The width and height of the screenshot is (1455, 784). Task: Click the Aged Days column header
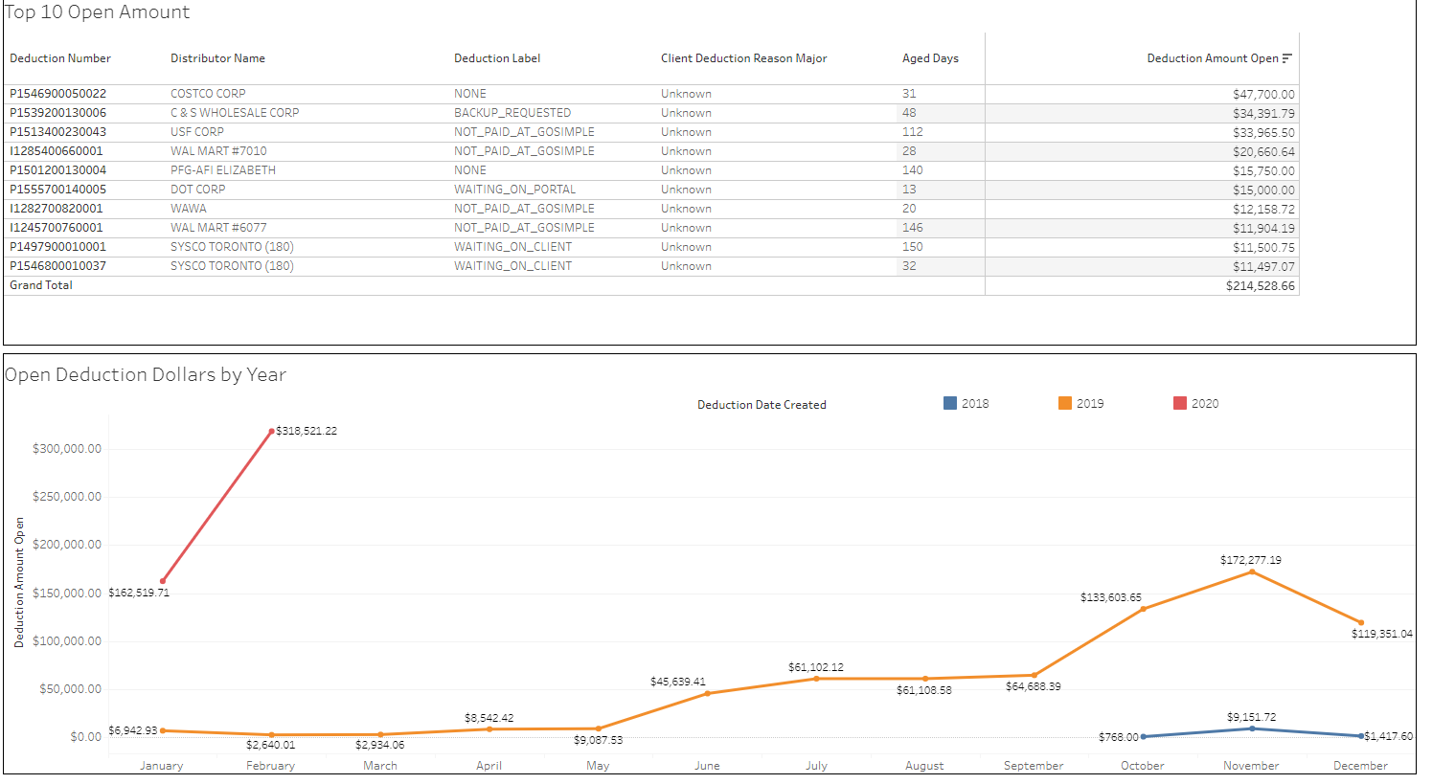click(929, 58)
